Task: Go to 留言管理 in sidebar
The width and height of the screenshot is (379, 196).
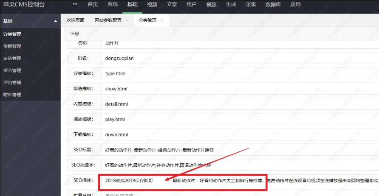Action: [12, 70]
